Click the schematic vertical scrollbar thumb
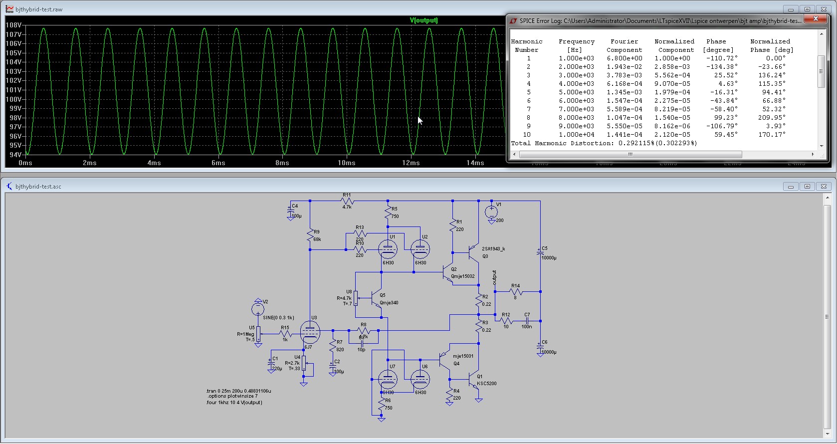837x444 pixels. pyautogui.click(x=827, y=316)
